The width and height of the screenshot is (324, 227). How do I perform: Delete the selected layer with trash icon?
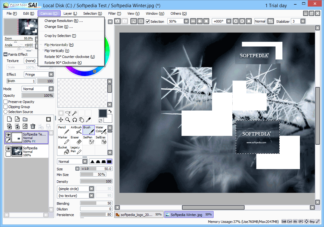(33, 126)
